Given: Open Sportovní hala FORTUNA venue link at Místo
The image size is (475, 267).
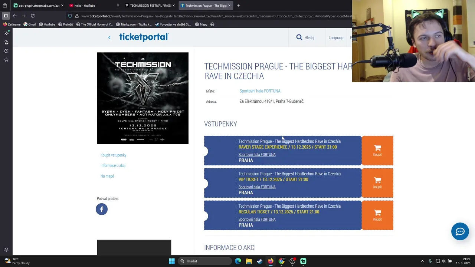Looking at the screenshot, I should pos(260,91).
